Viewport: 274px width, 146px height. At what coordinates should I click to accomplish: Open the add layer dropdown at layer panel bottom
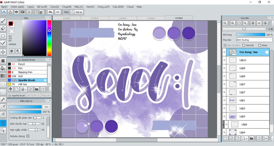coord(246,139)
